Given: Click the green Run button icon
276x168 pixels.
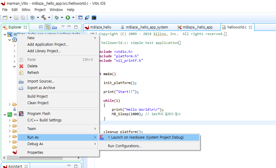Looking at the screenshot, I should [68, 18].
